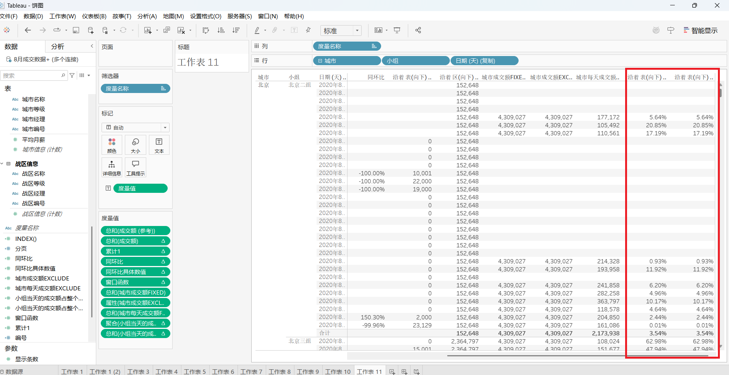Click the 详细信息 detail mark button
Viewport: 729px width, 375px height.
tap(112, 167)
